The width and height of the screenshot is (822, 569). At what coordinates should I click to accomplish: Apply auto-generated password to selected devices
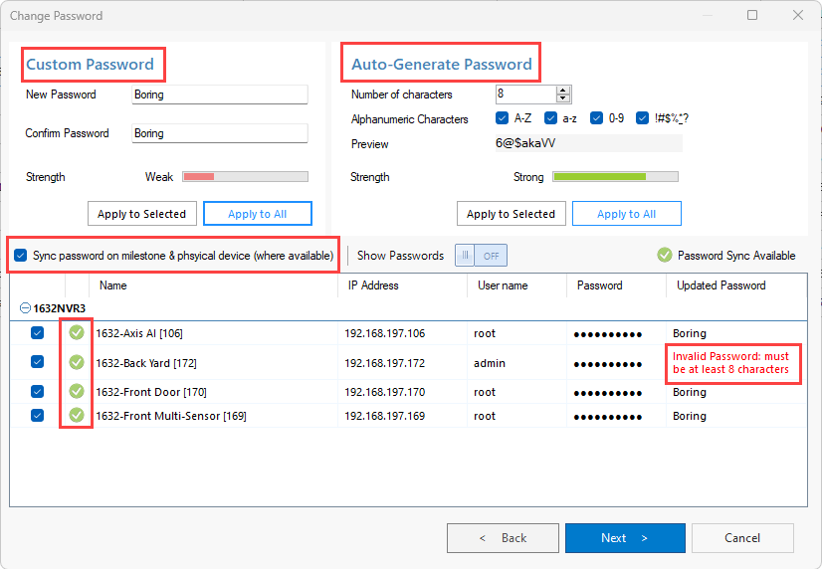(x=512, y=214)
